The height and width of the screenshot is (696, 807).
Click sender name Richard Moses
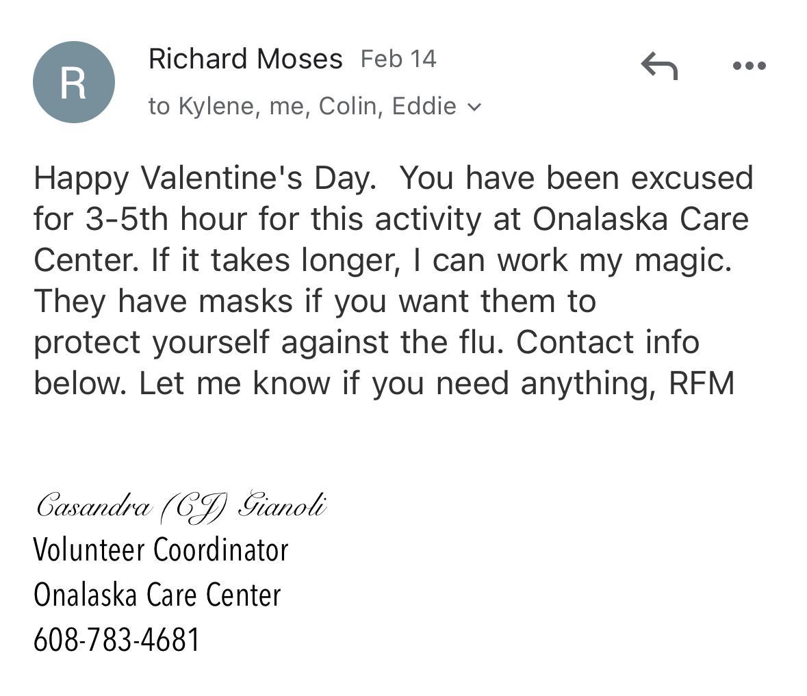[x=245, y=59]
